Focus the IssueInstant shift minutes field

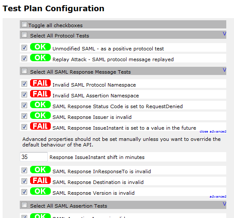[x=34, y=157]
